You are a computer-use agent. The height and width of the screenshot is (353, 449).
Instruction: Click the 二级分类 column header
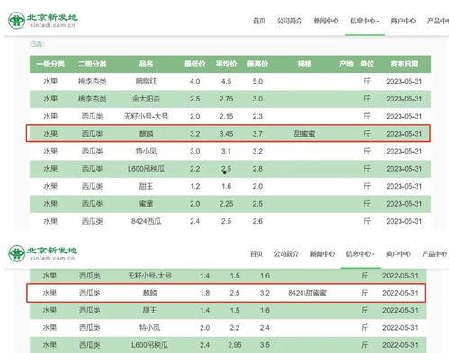tap(93, 64)
